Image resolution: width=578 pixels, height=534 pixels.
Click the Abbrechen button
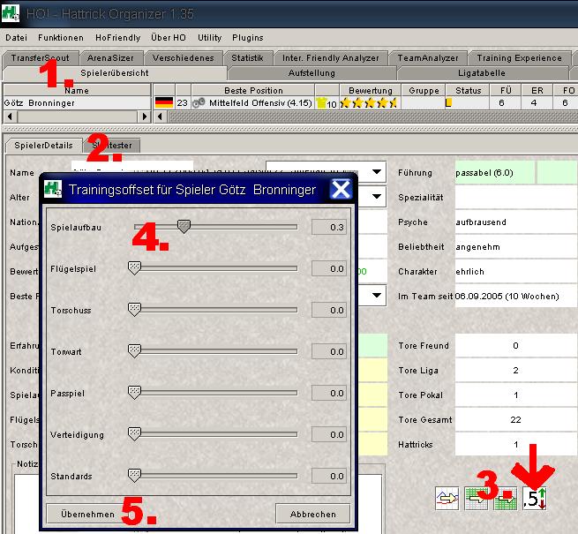click(312, 514)
